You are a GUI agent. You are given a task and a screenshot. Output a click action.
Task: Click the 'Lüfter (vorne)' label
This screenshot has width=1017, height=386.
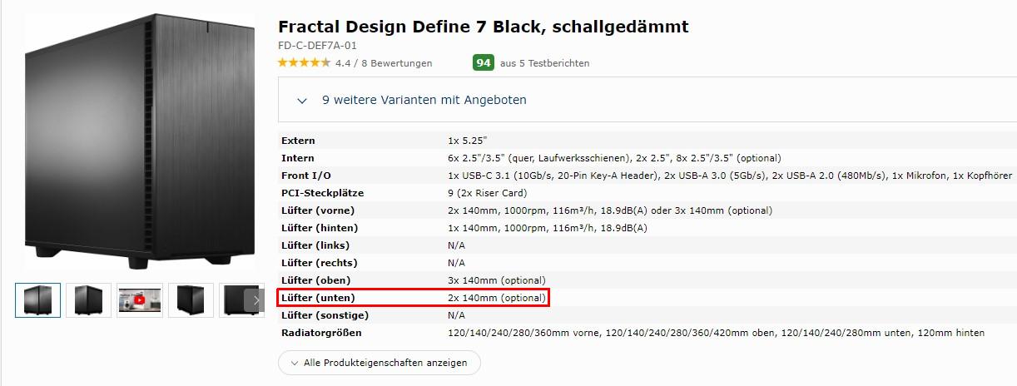pyautogui.click(x=319, y=210)
